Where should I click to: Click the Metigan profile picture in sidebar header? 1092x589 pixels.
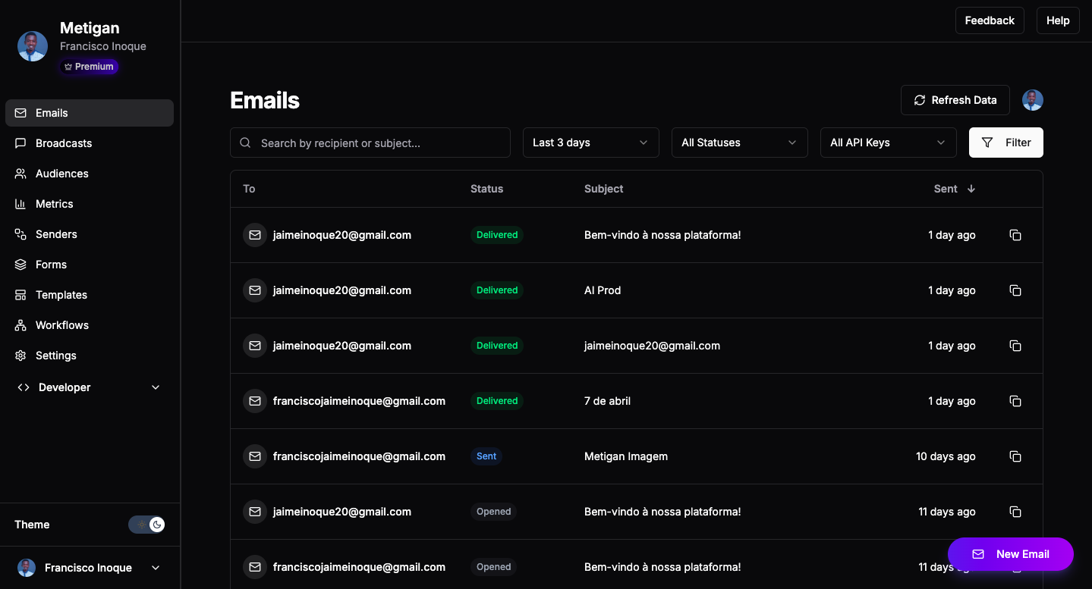[x=33, y=46]
